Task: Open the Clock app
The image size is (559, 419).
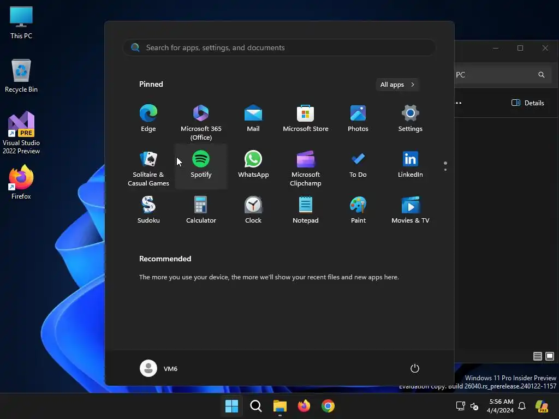Action: (253, 210)
